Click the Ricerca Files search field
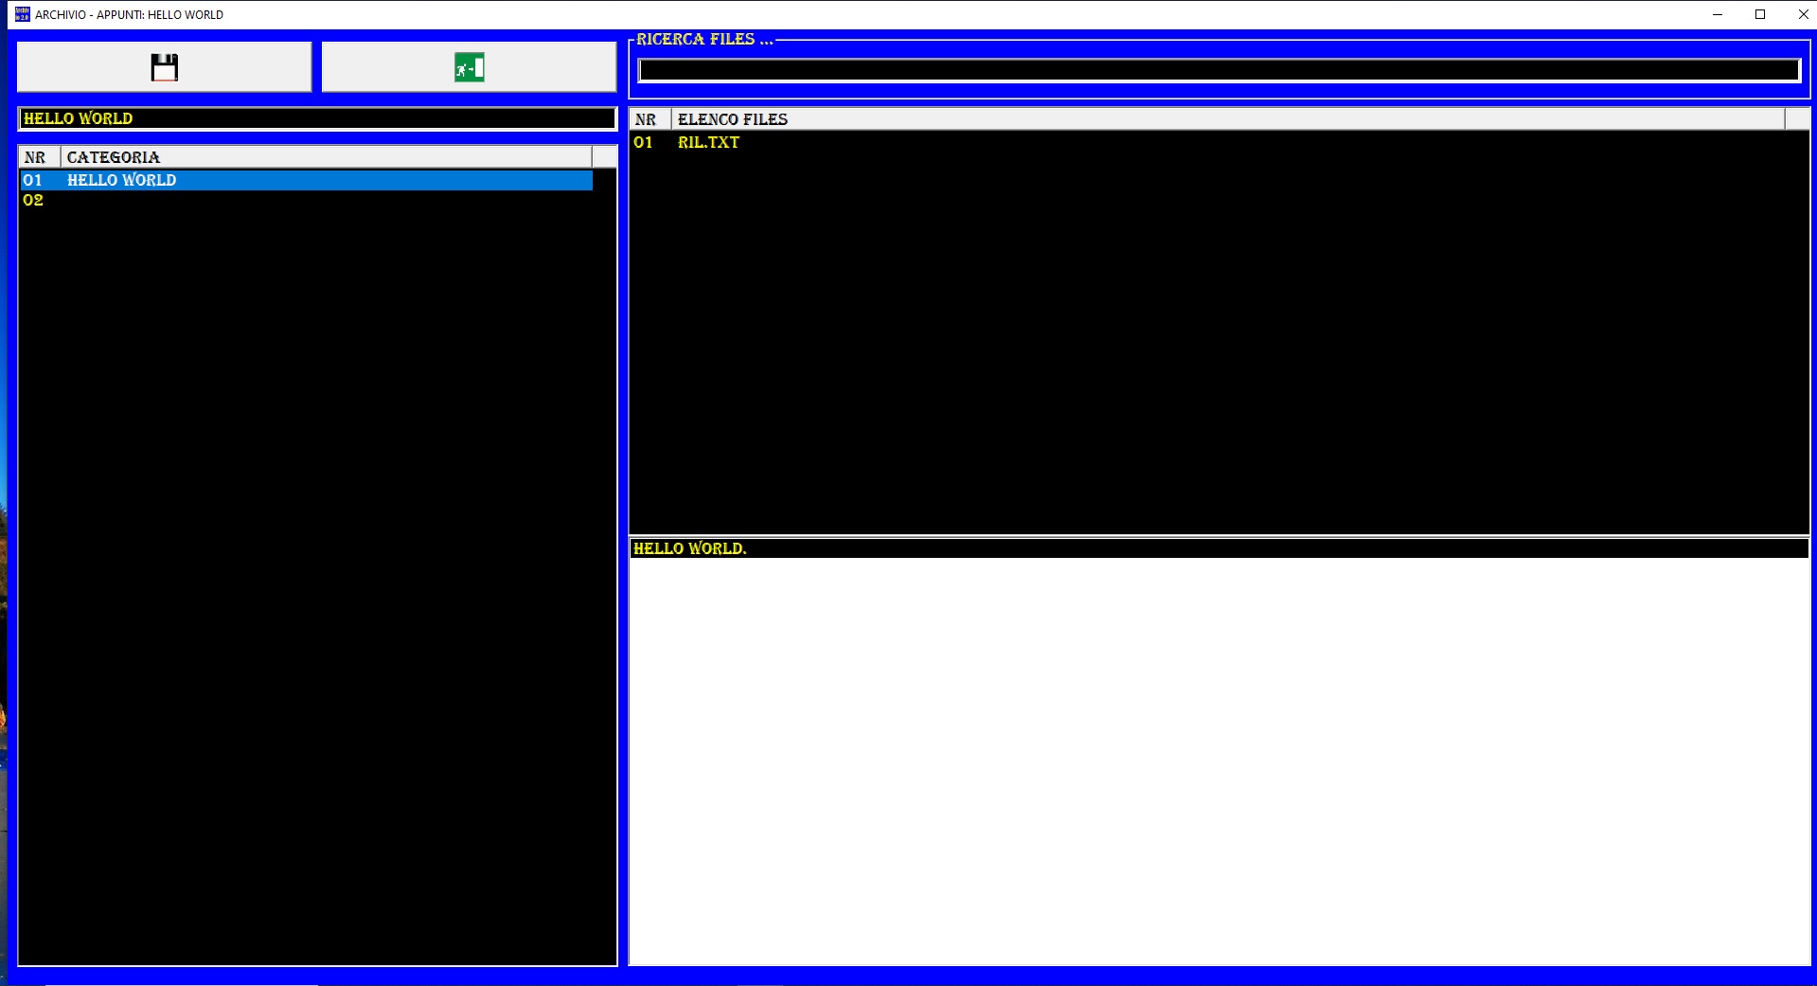The height and width of the screenshot is (986, 1817). 1219,70
